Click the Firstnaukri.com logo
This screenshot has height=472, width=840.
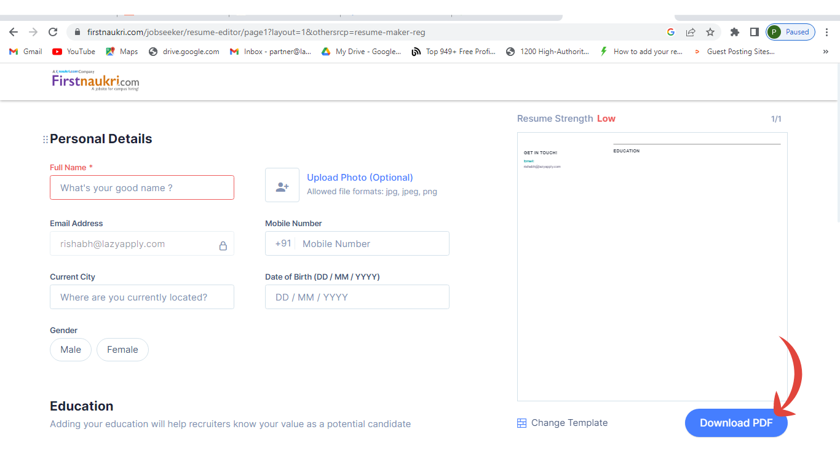(x=95, y=81)
